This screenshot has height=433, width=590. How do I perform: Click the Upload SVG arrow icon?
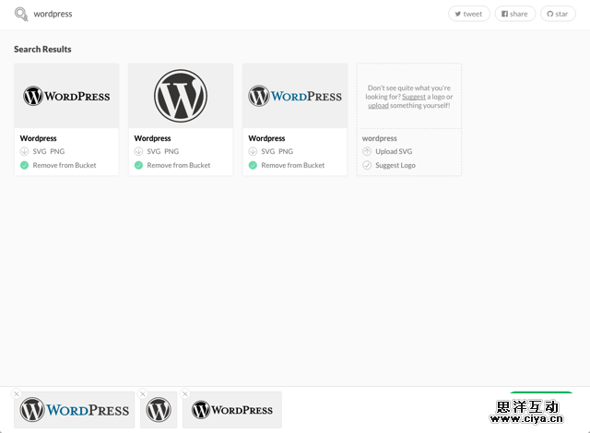367,151
